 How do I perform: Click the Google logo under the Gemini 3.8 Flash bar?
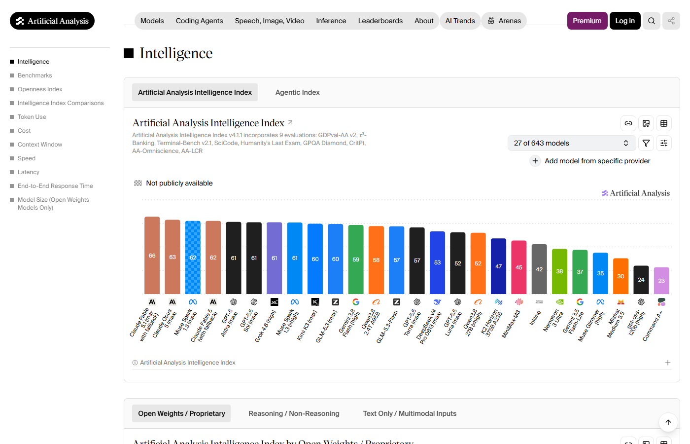356,302
